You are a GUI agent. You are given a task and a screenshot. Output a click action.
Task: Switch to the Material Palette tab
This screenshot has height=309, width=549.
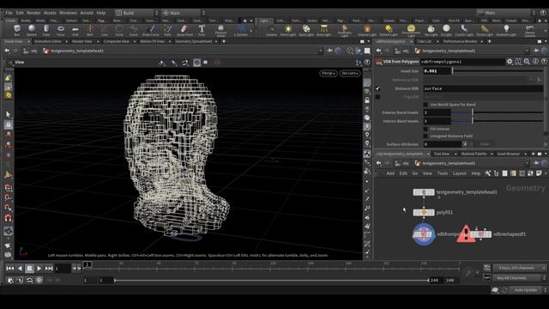pyautogui.click(x=474, y=154)
